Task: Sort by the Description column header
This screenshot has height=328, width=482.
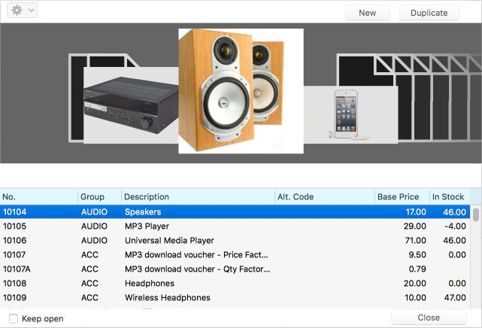Action: click(198, 197)
